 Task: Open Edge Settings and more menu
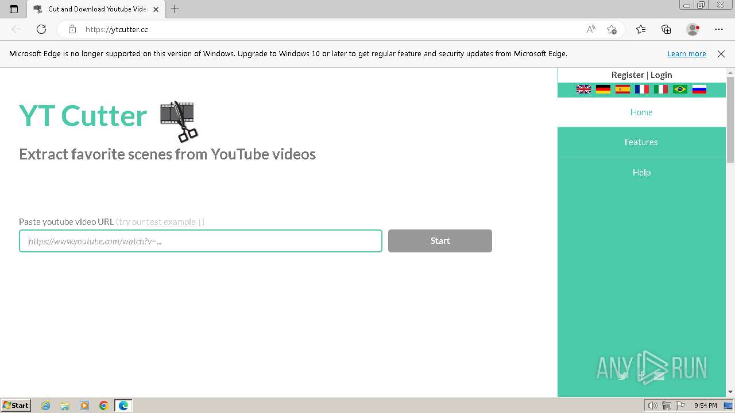(719, 29)
